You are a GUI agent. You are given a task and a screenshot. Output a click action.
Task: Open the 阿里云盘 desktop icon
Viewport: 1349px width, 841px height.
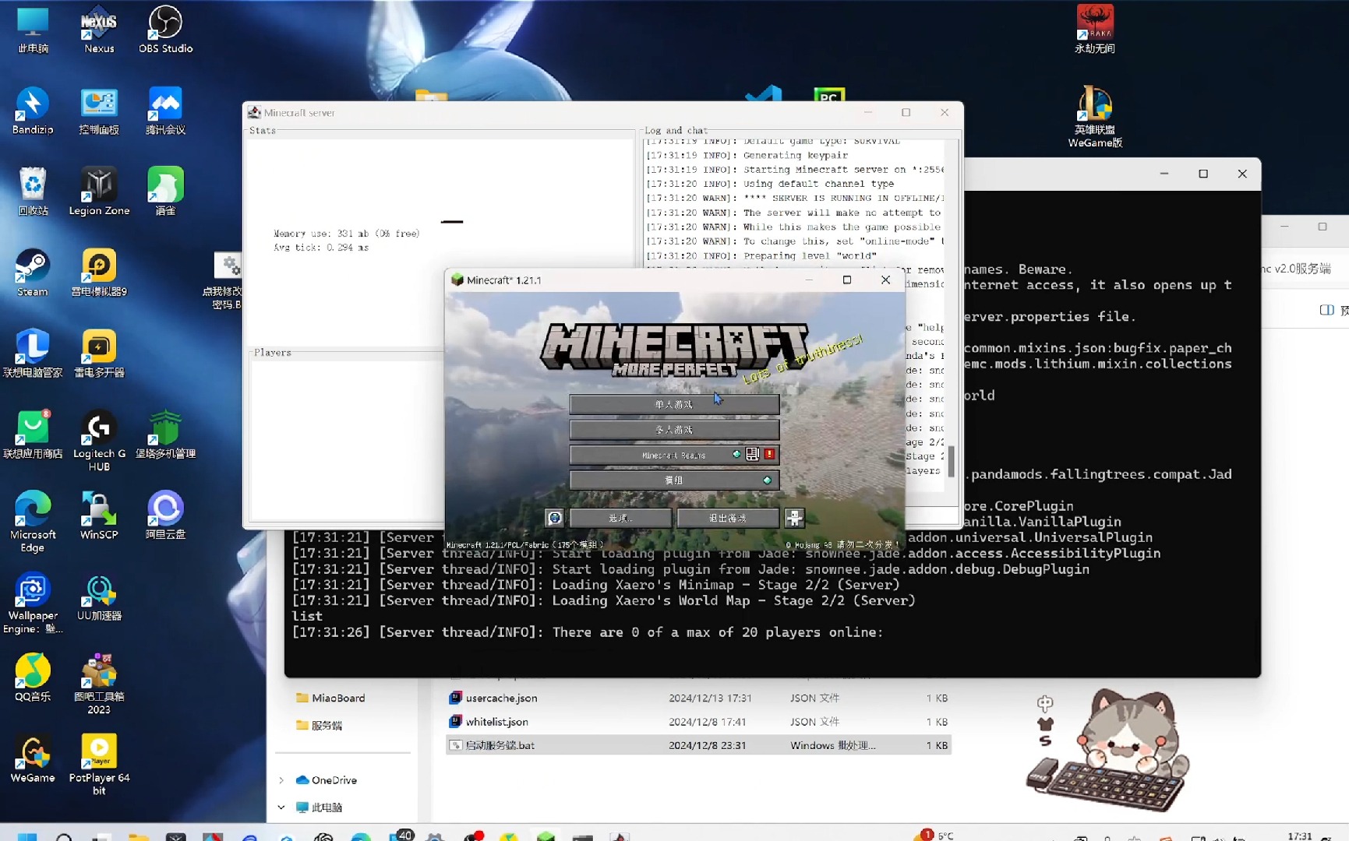(165, 516)
